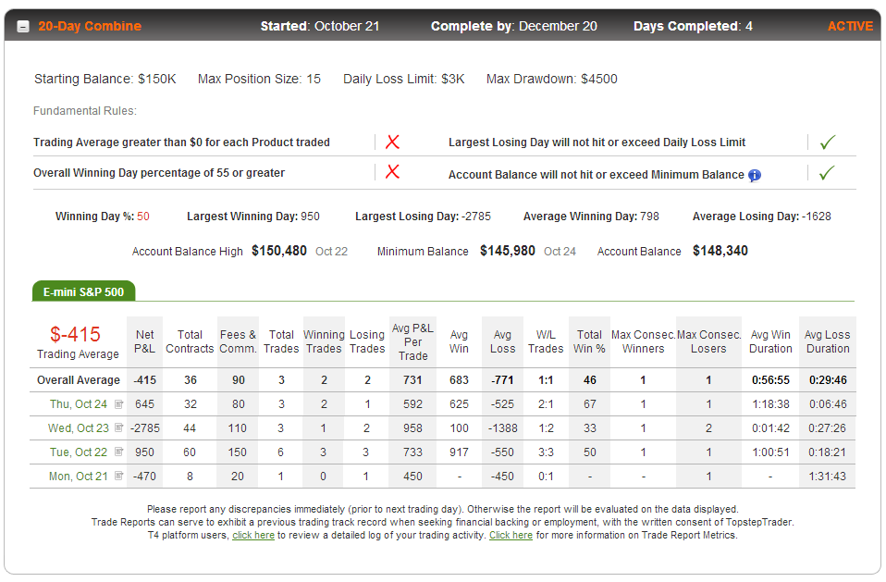This screenshot has width=886, height=582.
Task: Select the 645 Net P&L cell for Oct 24
Action: 144,404
